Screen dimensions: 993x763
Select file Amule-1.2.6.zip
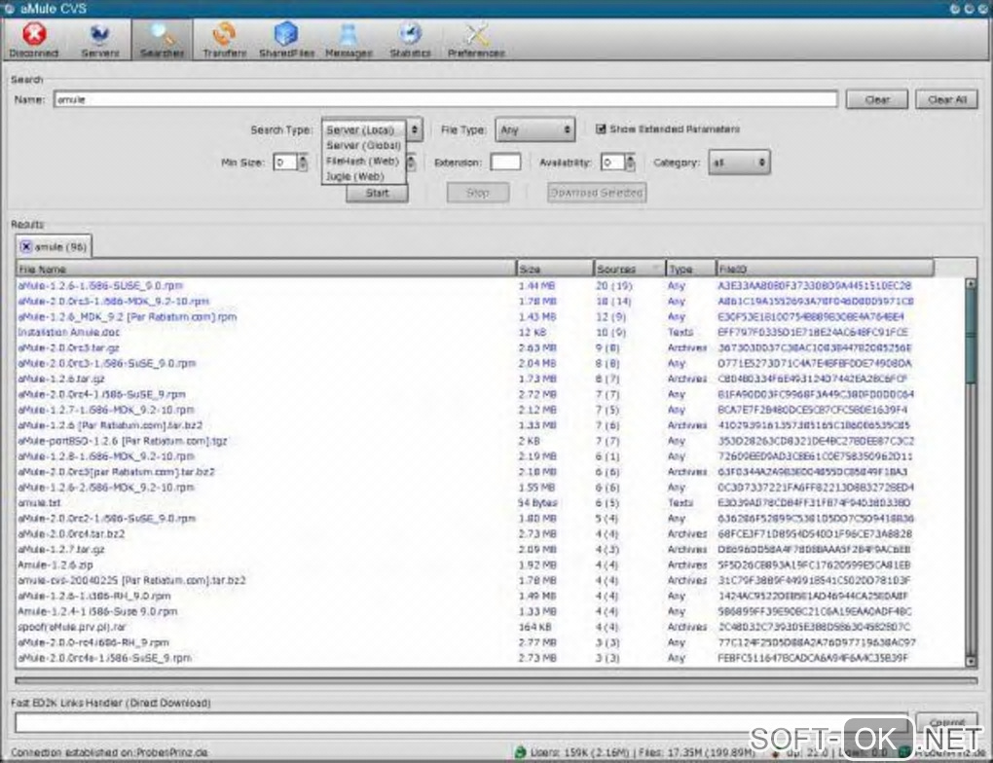(x=55, y=564)
